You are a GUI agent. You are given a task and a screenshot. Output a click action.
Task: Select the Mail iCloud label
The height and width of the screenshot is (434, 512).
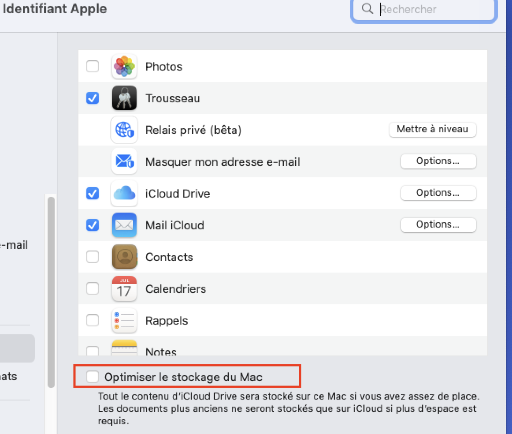pos(174,225)
